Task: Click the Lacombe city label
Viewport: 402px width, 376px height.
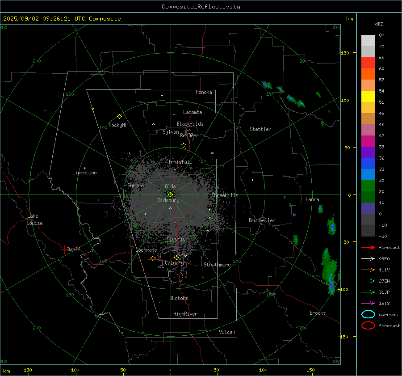Action: [x=193, y=112]
